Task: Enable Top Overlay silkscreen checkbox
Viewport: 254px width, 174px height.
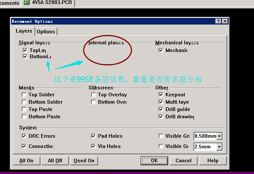Action: [x=94, y=95]
